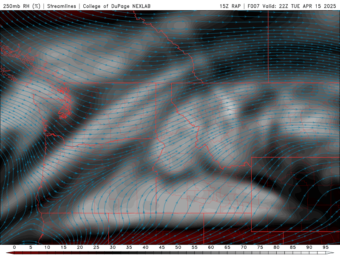Click the '90' colorbar label

[x=309, y=247]
